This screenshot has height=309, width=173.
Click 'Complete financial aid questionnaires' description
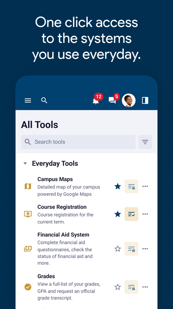[x=65, y=253]
